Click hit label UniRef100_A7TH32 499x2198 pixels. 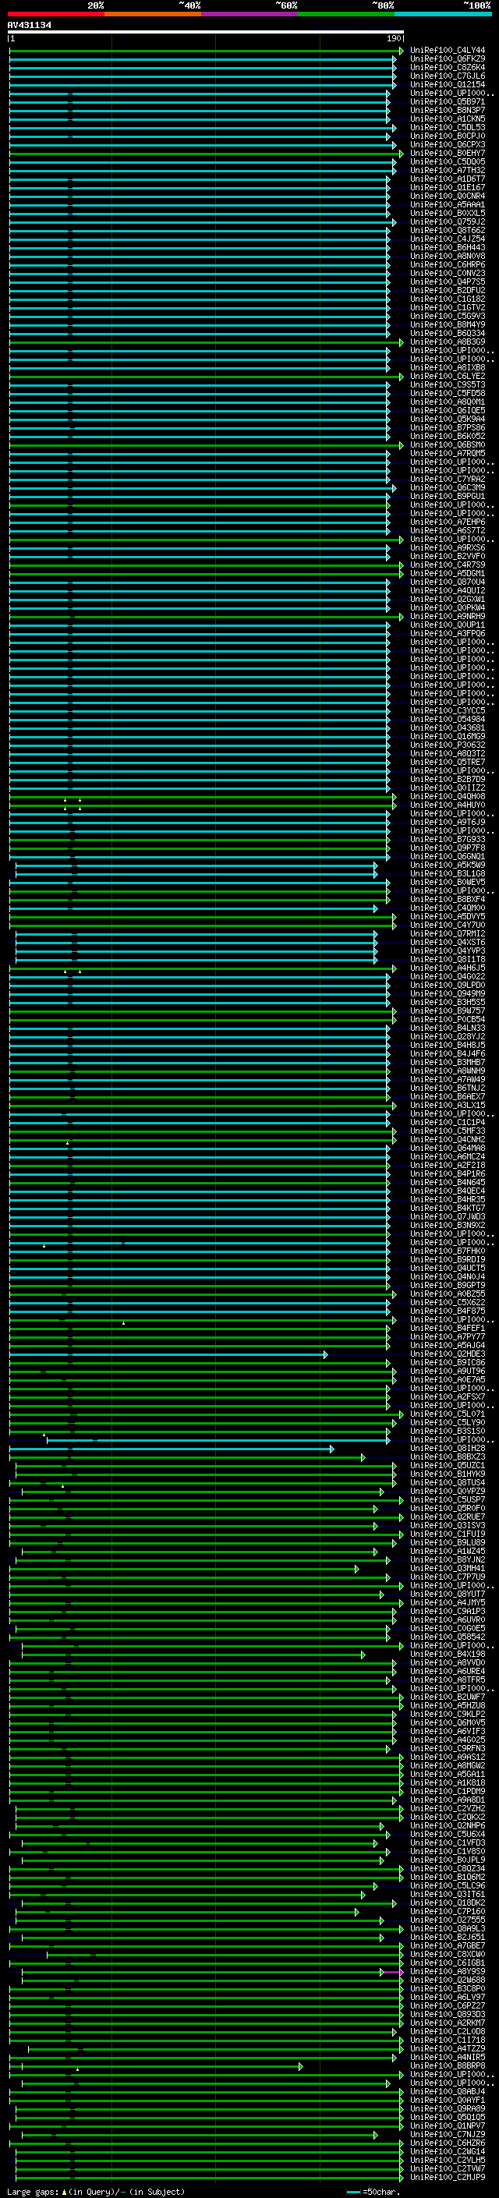[x=448, y=171]
